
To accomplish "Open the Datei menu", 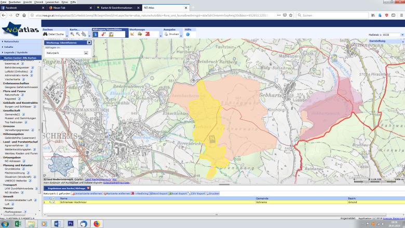I will click(x=3, y=2).
